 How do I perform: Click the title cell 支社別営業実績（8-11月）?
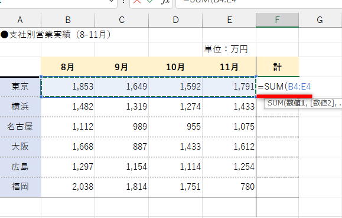click(56, 35)
